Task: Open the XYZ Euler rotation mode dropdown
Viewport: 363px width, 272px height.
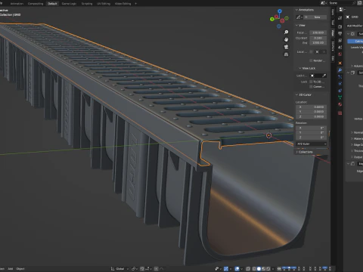Action: point(312,144)
